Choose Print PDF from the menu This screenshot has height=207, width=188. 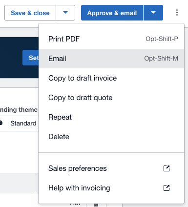click(x=111, y=39)
